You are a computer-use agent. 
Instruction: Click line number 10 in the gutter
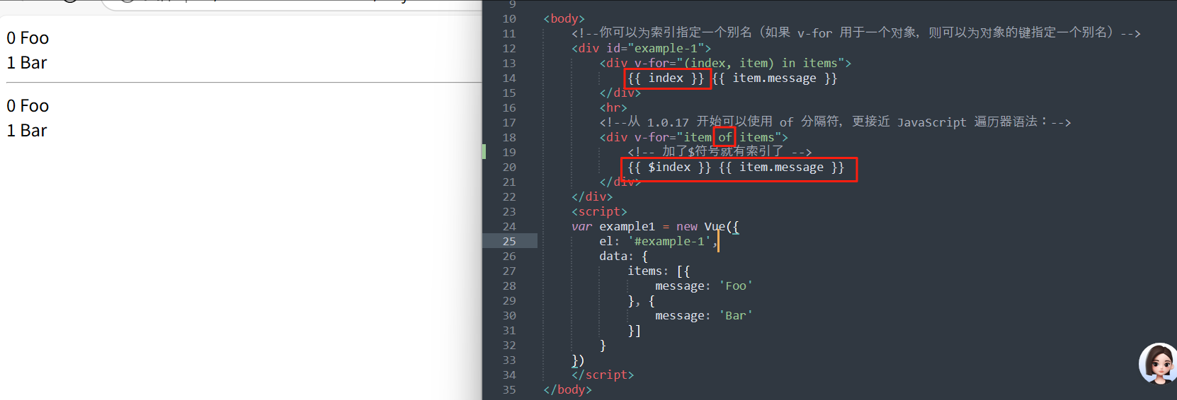509,19
